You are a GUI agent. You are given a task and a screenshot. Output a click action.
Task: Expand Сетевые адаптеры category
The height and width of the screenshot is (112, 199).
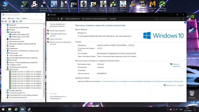click(5, 91)
